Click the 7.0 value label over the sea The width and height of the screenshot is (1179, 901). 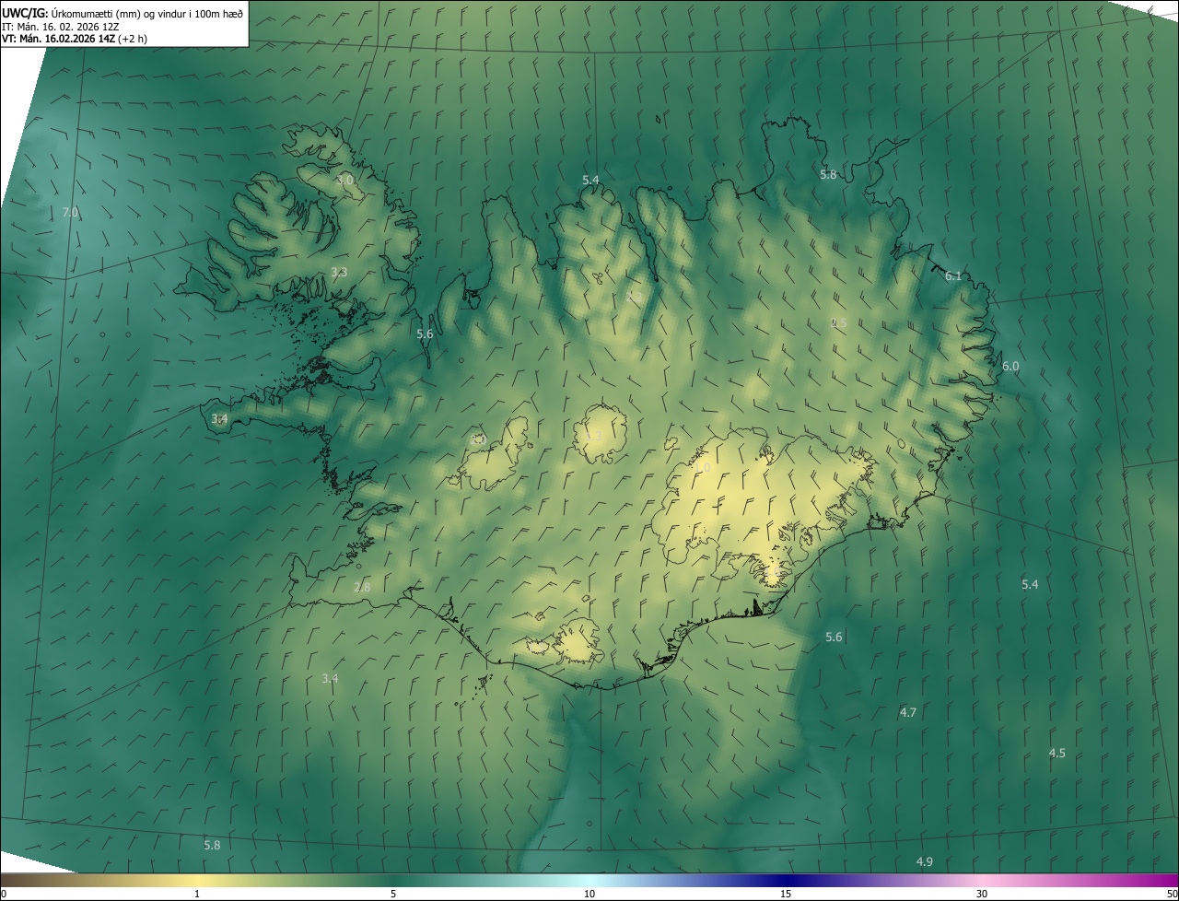[70, 213]
